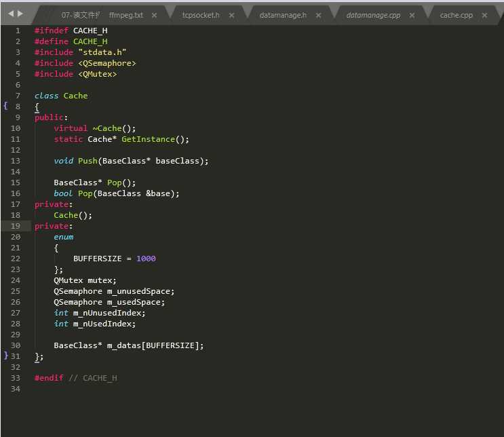Click the opening brace fold marker at line 8
This screenshot has width=504, height=437.
tap(5, 106)
